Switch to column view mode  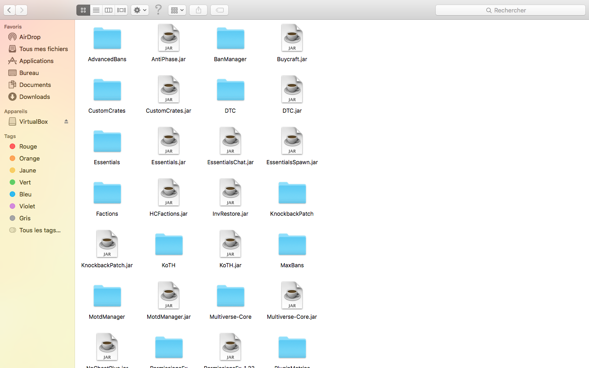coord(109,10)
